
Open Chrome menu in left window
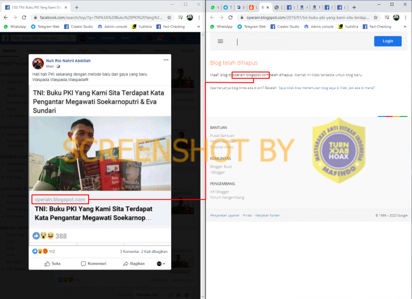point(199,18)
